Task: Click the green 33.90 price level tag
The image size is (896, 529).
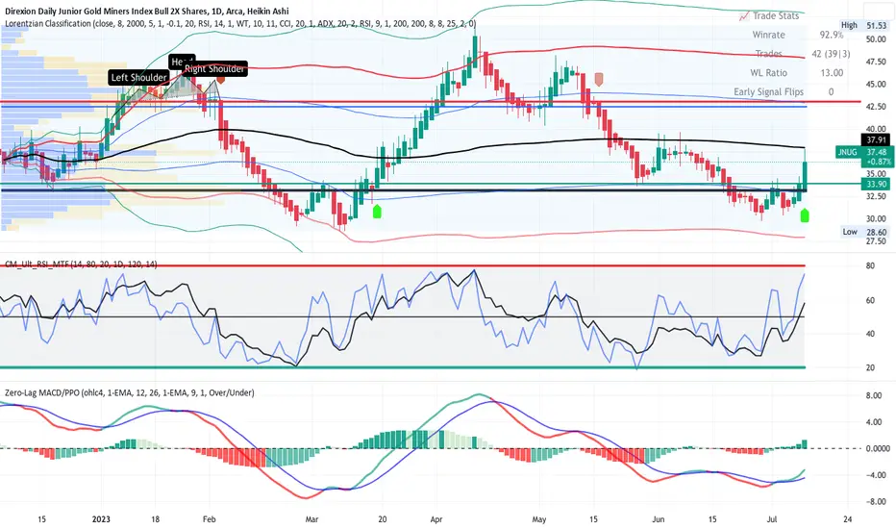Action: point(876,184)
